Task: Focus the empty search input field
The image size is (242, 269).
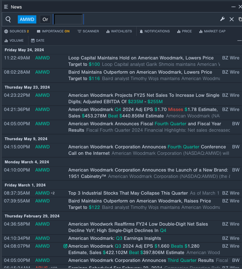Action: 68,19
